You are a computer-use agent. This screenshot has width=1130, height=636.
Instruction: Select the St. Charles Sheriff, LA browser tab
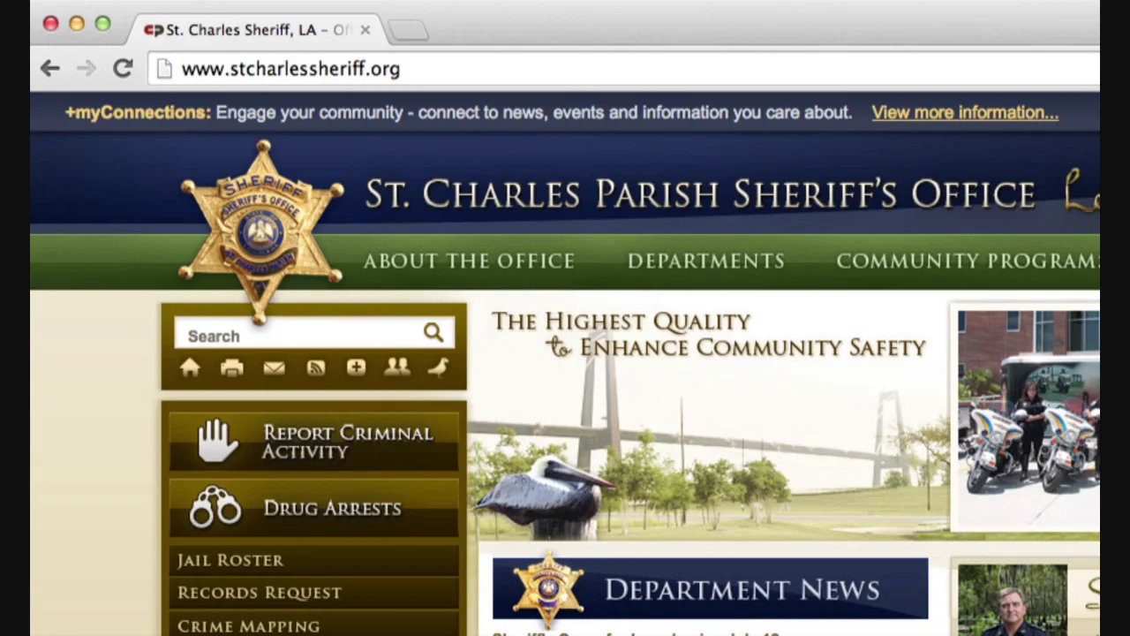258,30
